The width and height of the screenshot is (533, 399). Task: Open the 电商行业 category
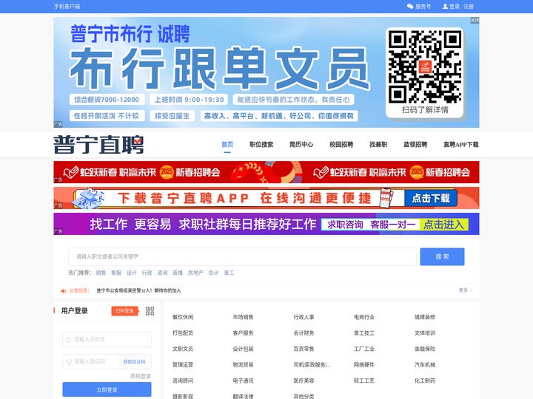tap(364, 317)
